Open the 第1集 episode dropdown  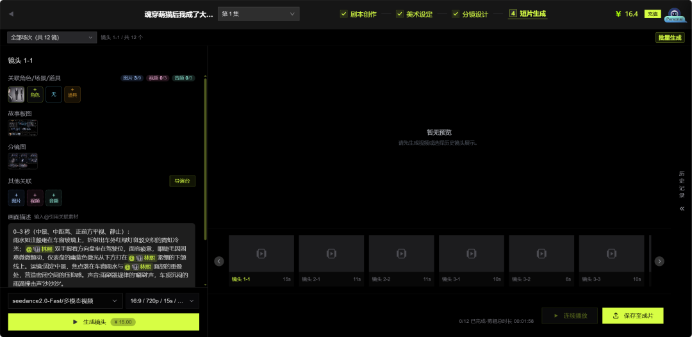(x=259, y=13)
